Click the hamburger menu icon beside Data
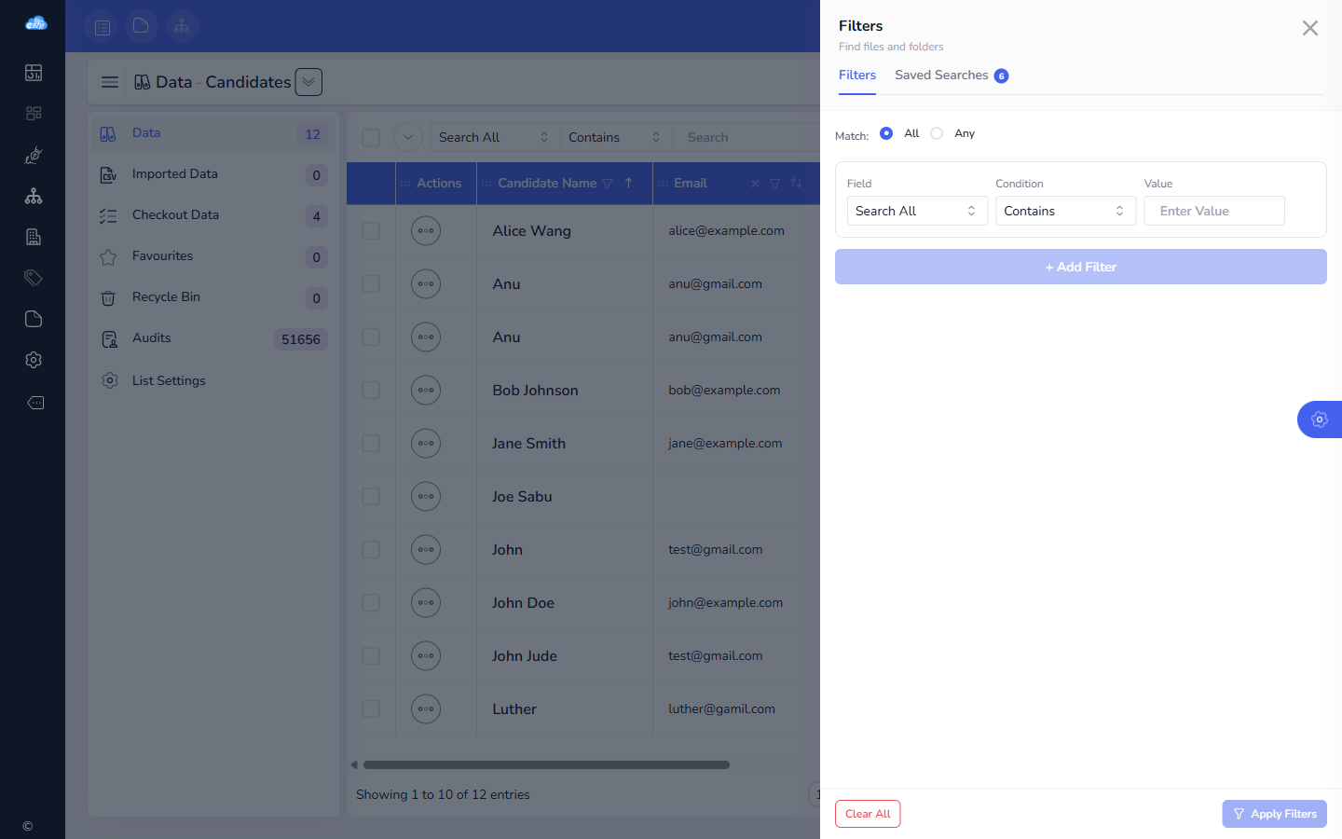 (x=110, y=82)
